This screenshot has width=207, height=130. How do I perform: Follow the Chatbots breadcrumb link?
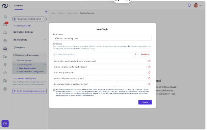click(61, 13)
